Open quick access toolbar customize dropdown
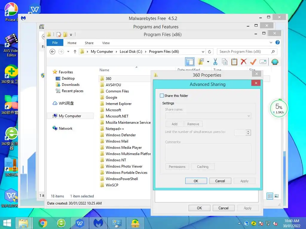This screenshot has height=229, width=306. coord(71,35)
